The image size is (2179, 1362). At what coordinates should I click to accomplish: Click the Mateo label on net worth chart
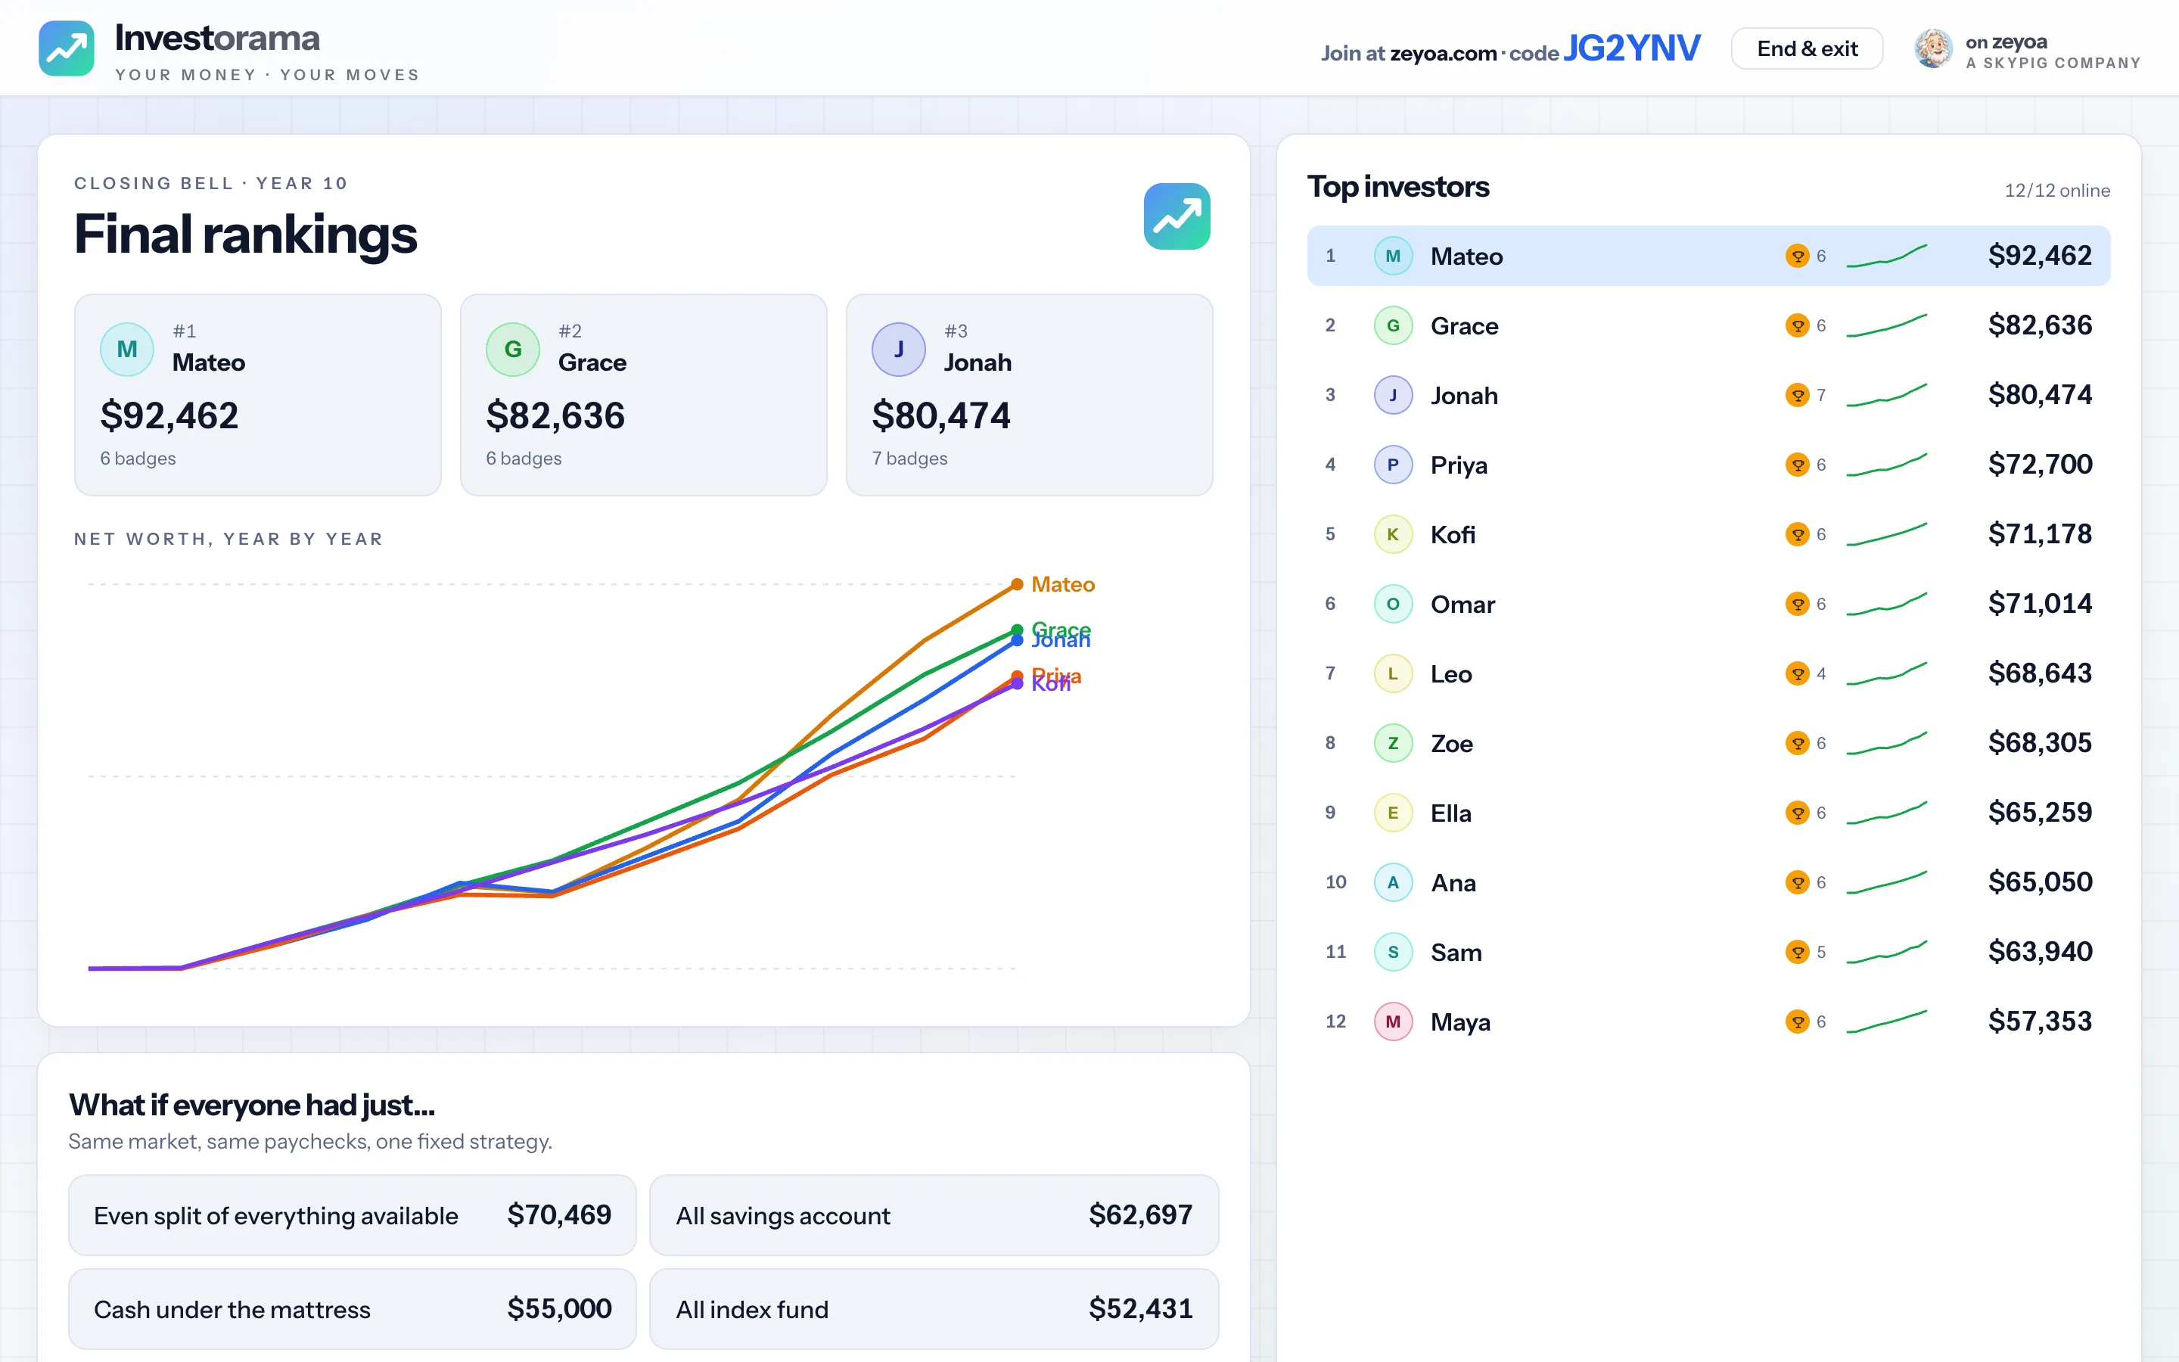[x=1062, y=585]
